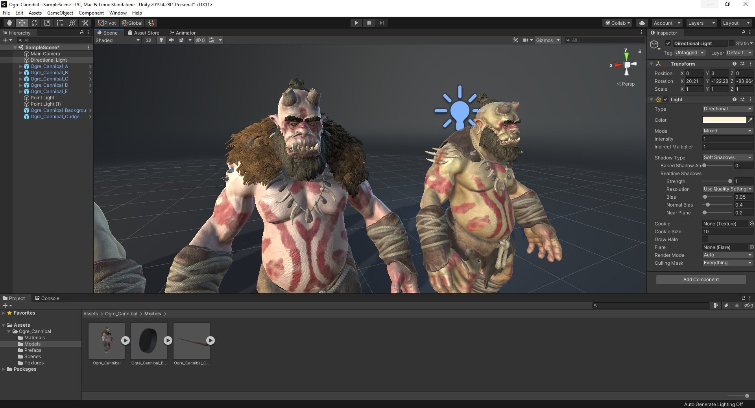Switch to Console tab

click(x=47, y=298)
